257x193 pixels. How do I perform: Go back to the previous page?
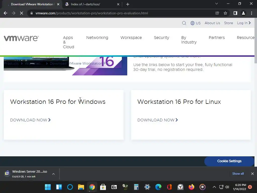tap(6, 13)
